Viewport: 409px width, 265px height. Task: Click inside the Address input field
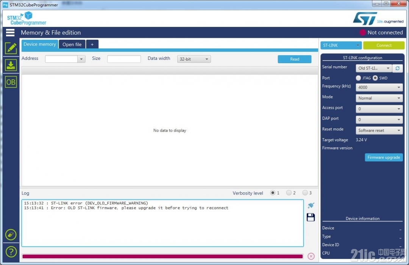61,59
